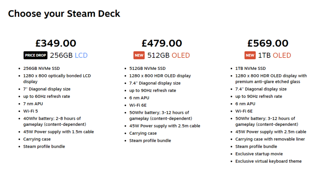Select the "7 nm APU" specification

pos(33,104)
